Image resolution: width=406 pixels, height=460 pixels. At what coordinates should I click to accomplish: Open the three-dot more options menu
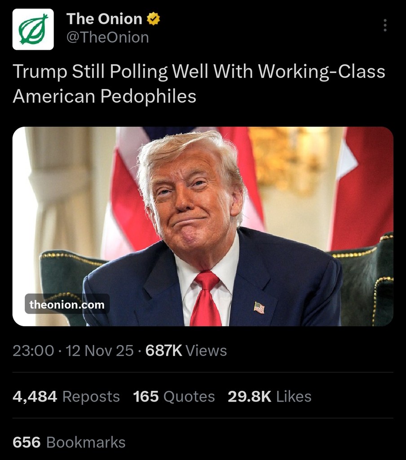tap(384, 25)
